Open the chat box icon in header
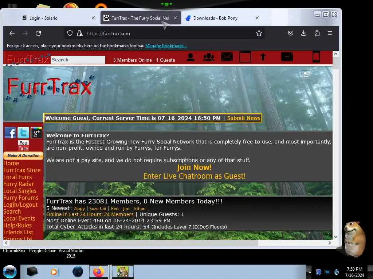373x279 pixels. pyautogui.click(x=287, y=57)
